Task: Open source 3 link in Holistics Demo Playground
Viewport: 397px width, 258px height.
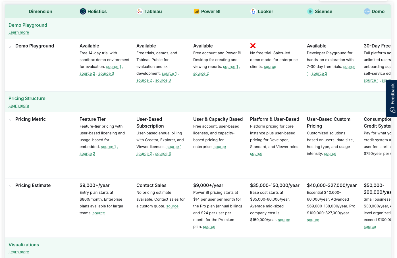Action: pos(106,74)
